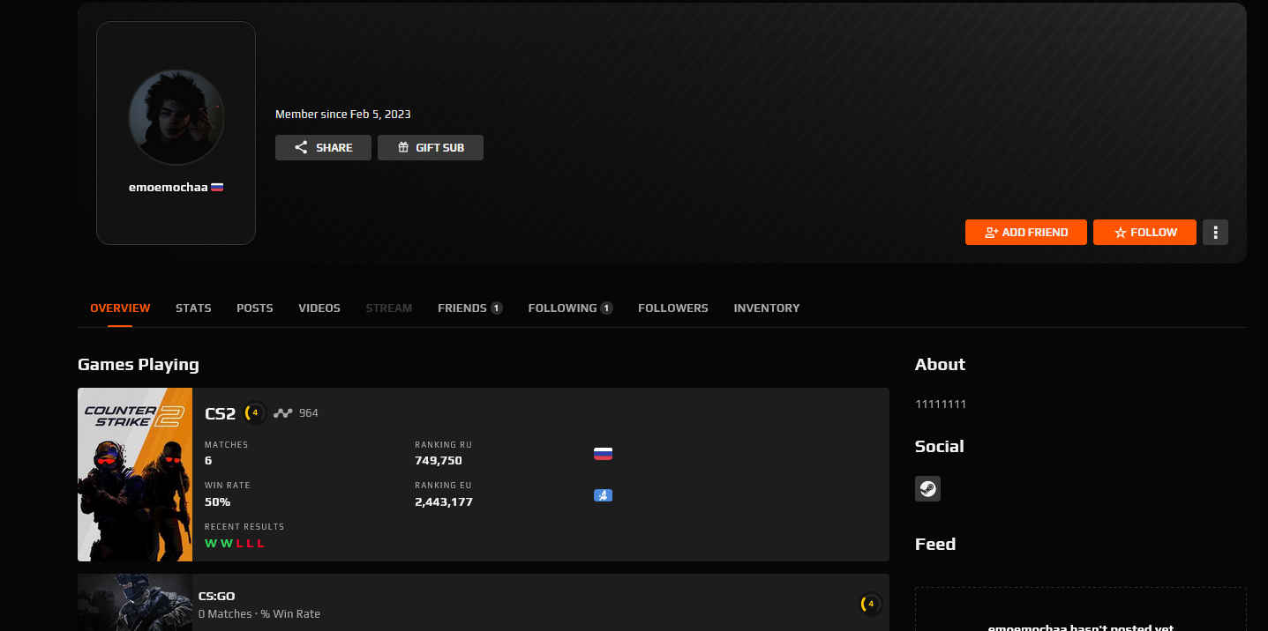Send a friend request with Add Friend
Image resolution: width=1268 pixels, height=631 pixels.
[1026, 232]
